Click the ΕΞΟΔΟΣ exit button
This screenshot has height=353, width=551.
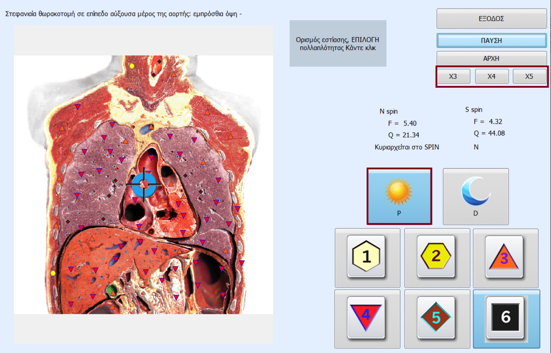[491, 19]
